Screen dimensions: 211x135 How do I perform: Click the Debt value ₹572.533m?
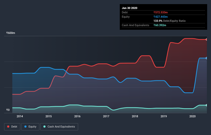pyautogui.click(x=161, y=12)
